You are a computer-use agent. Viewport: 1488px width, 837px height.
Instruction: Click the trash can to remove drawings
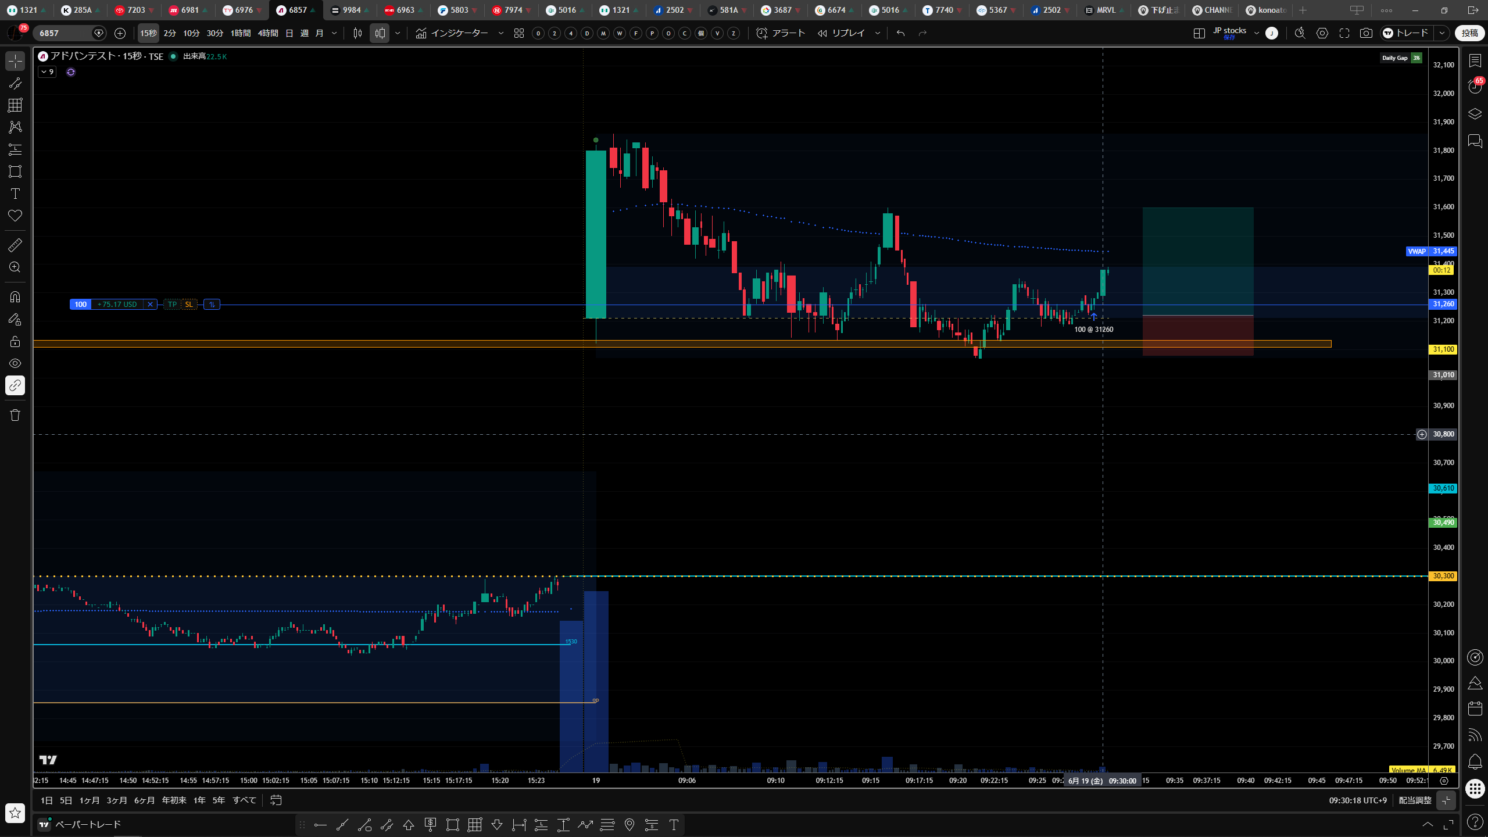[x=15, y=415]
